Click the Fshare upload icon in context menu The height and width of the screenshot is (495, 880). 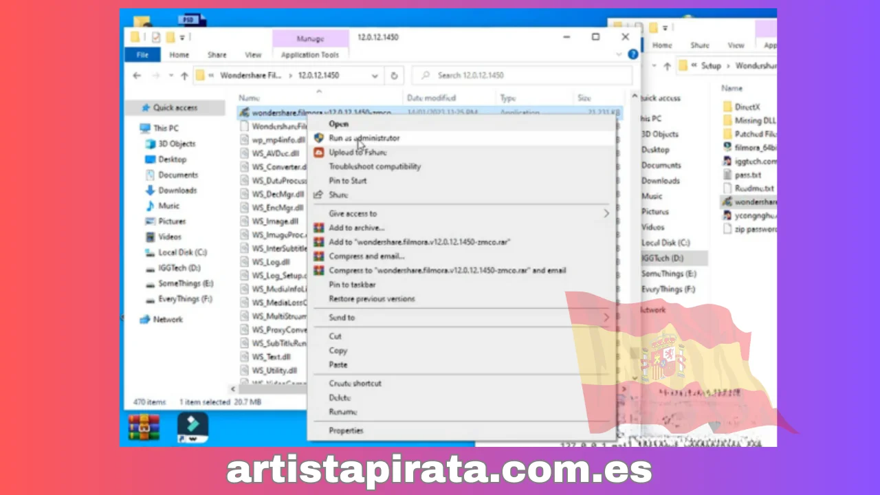tap(318, 153)
